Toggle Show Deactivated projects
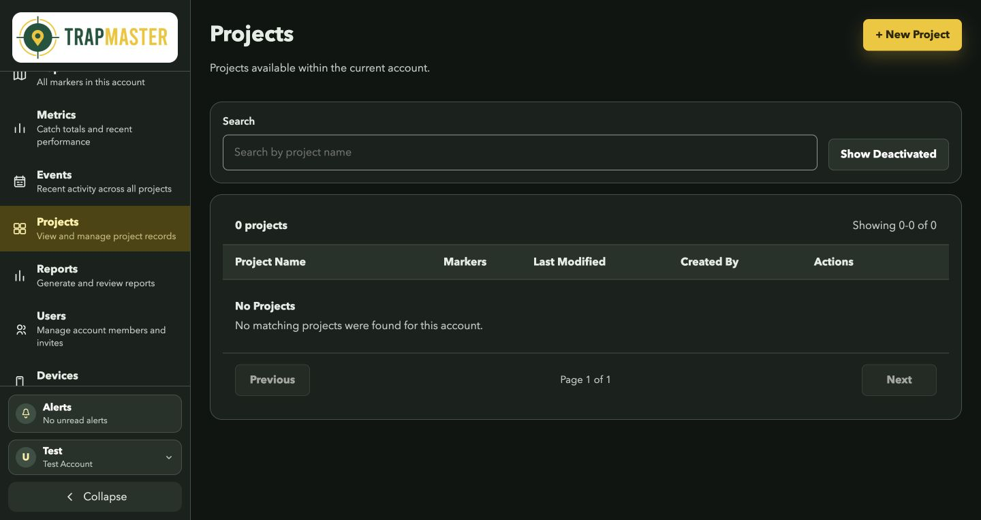Screen dimensions: 981x520 [888, 154]
